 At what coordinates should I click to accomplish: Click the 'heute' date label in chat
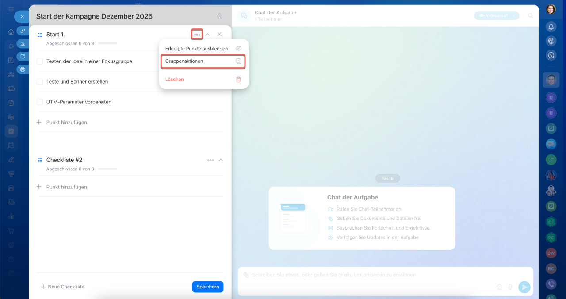[x=387, y=178]
